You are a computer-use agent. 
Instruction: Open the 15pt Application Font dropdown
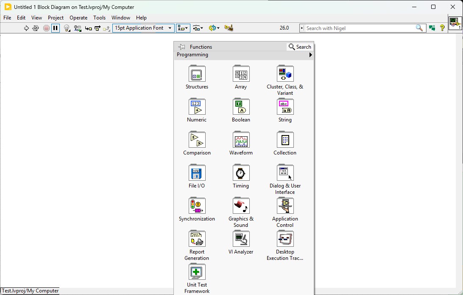pos(143,28)
